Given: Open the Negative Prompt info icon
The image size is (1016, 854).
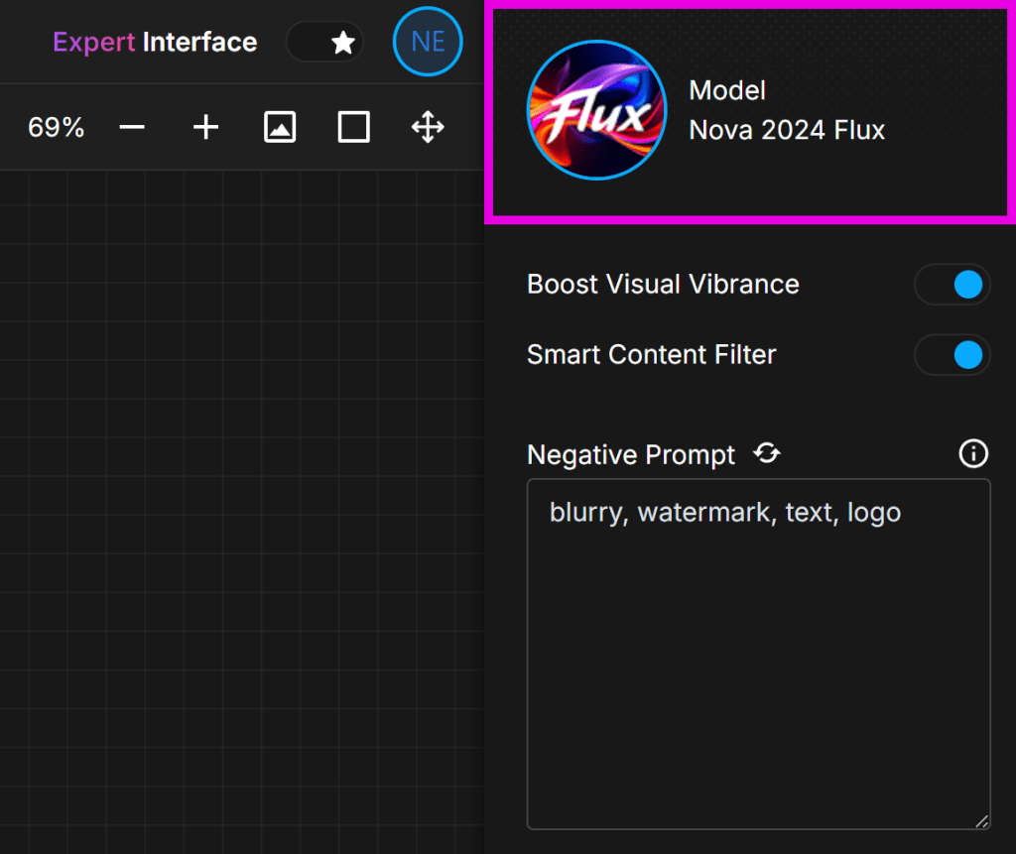Looking at the screenshot, I should [973, 454].
